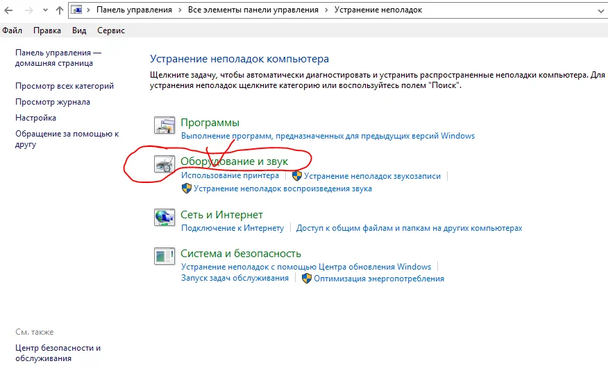Open the chevron after Все элементы панели управления
The image size is (608, 368).
click(326, 10)
